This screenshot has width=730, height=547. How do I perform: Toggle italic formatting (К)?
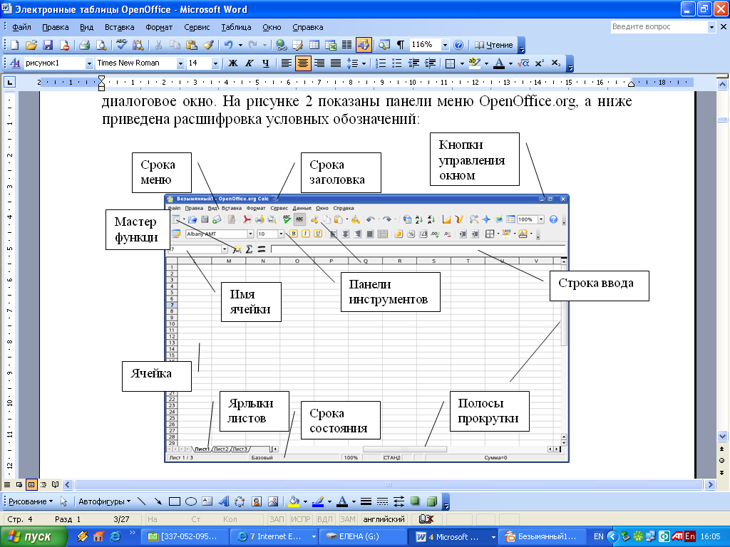(x=249, y=63)
